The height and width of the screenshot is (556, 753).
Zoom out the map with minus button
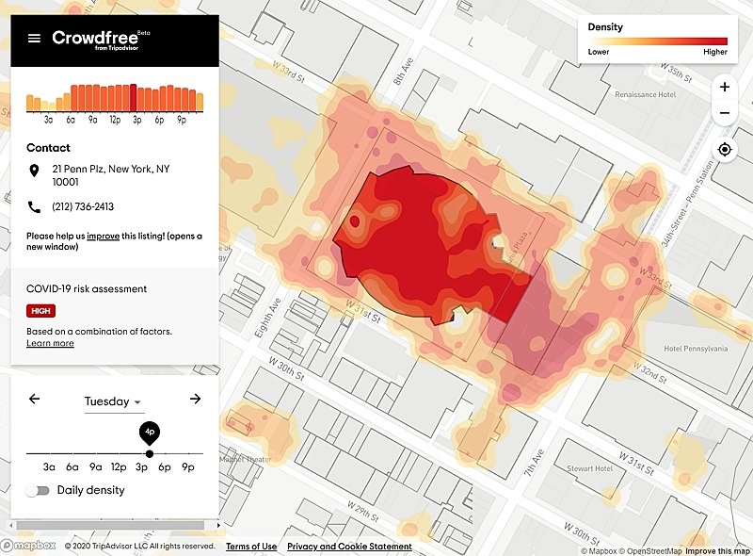point(725,113)
